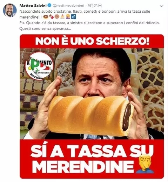168x182 pixels.
Task: Click the facepalm woman emoji in tweet
Action: [x=68, y=17]
